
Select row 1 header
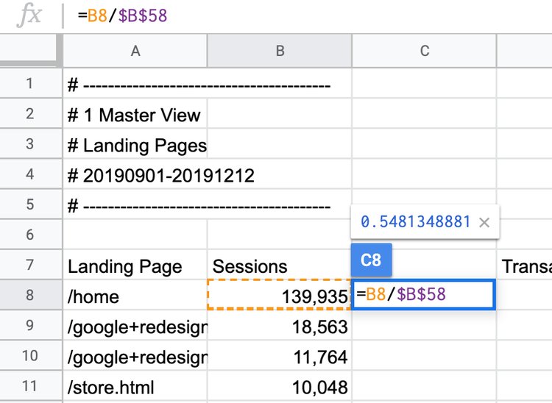30,83
